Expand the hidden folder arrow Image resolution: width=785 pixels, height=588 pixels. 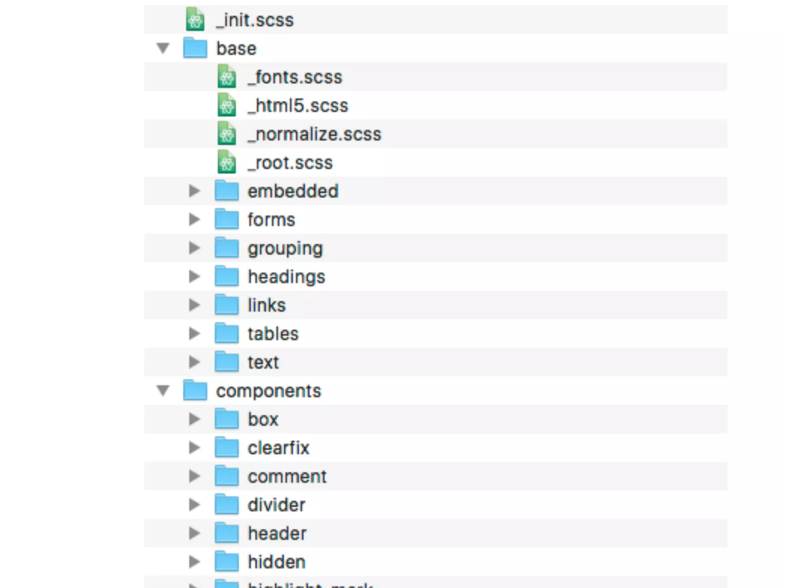point(194,562)
